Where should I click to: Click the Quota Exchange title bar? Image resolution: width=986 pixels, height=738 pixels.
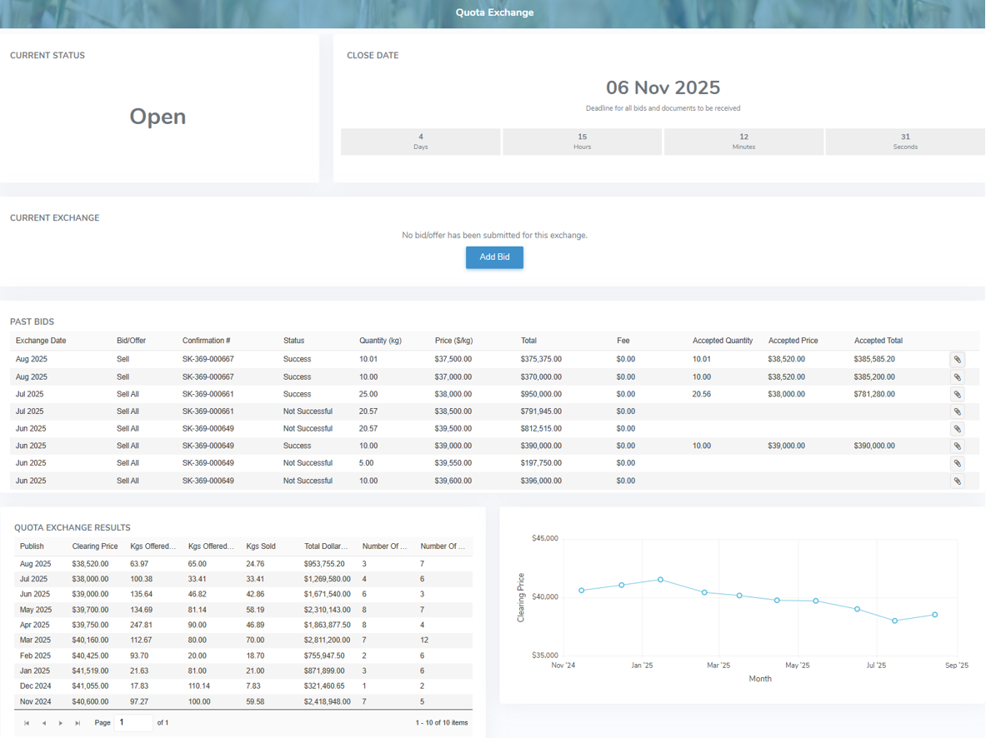tap(494, 12)
